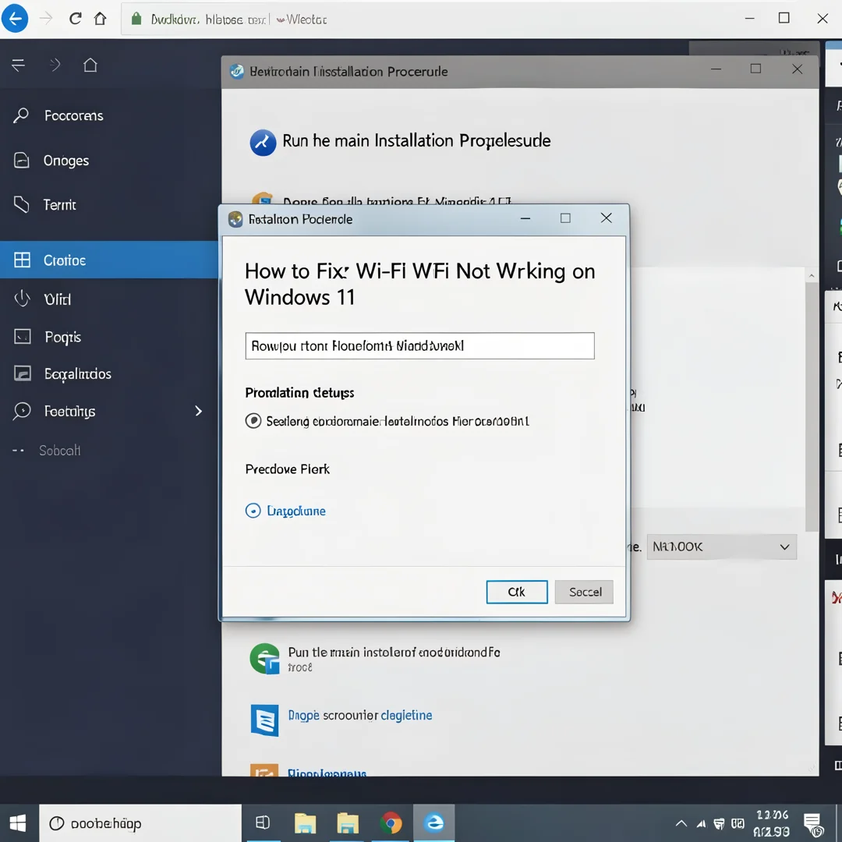Dismiss the dialog using the Seccel button
Viewport: 842px width, 842px height.
tap(584, 592)
